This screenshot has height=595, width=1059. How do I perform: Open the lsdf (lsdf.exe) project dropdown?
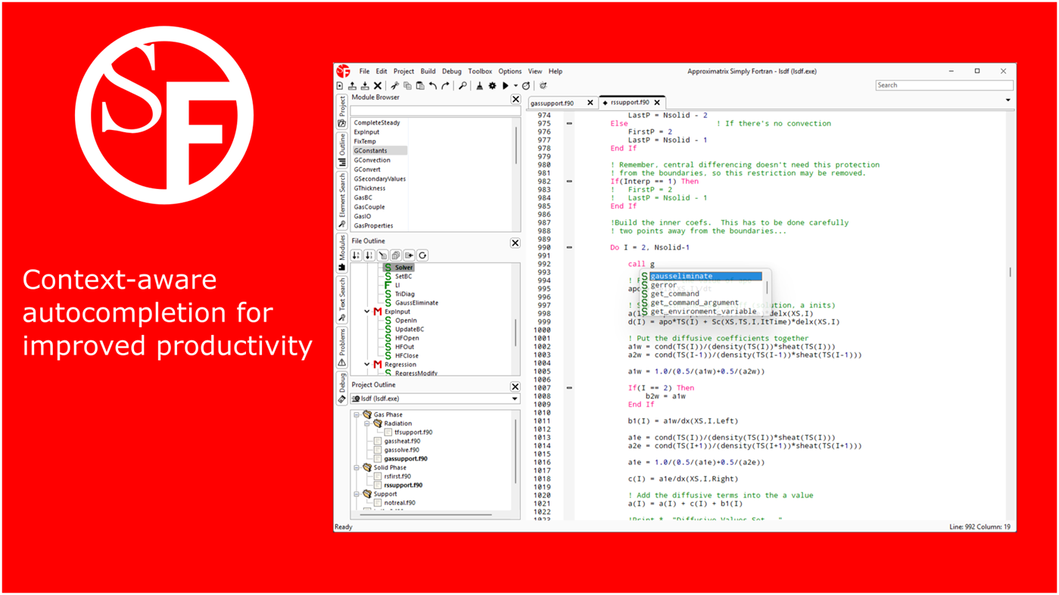coord(435,398)
